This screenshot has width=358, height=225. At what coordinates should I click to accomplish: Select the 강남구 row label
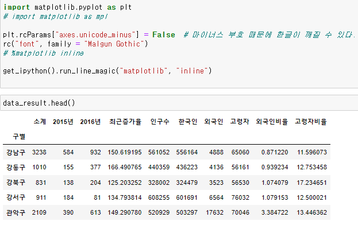click(x=16, y=152)
